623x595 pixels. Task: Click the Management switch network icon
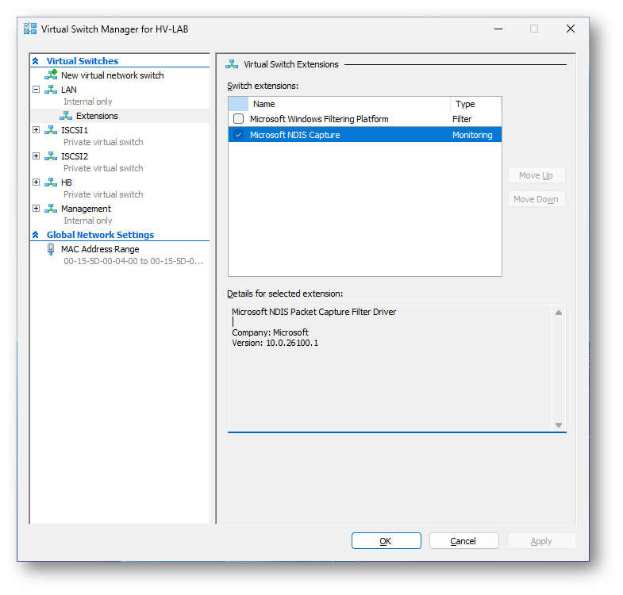click(x=51, y=209)
